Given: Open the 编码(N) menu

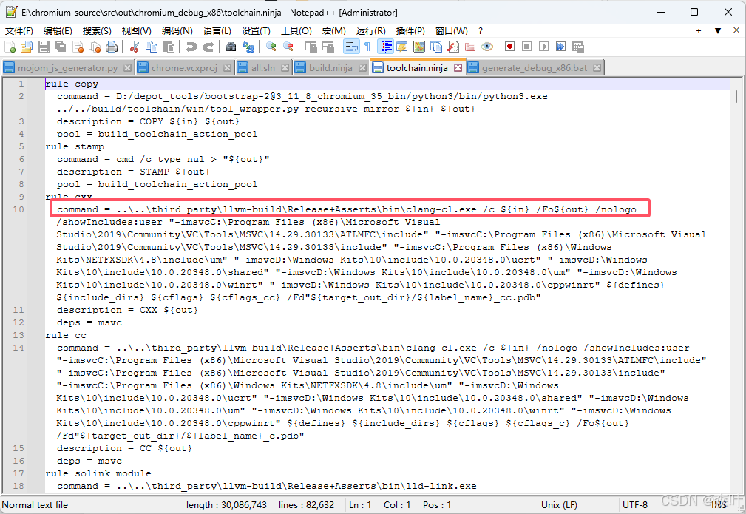Looking at the screenshot, I should pyautogui.click(x=177, y=31).
